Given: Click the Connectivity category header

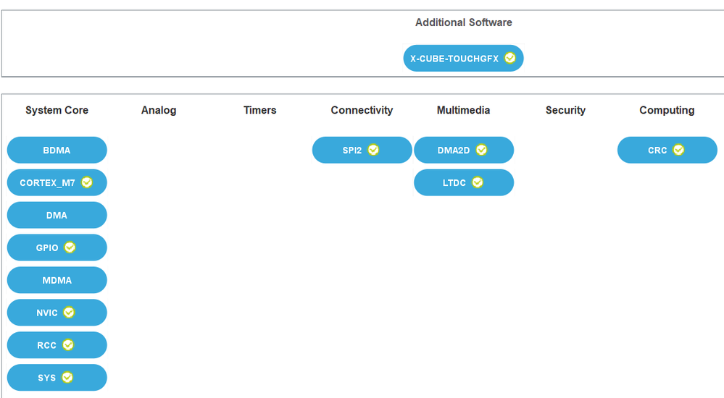Looking at the screenshot, I should 362,110.
